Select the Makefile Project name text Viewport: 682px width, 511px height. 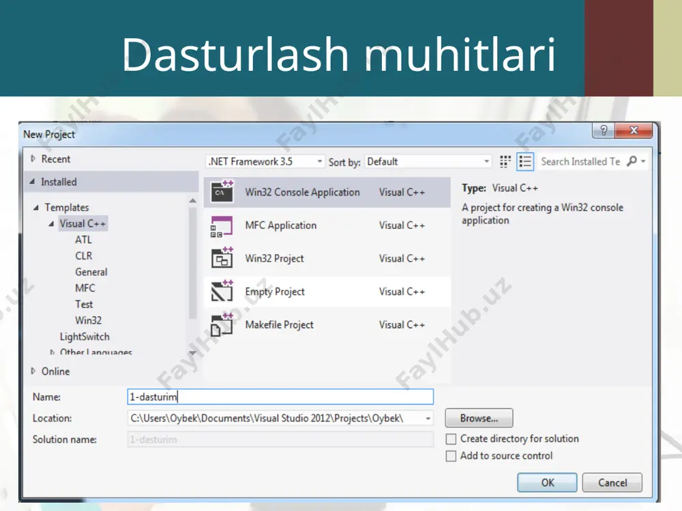pyautogui.click(x=279, y=324)
